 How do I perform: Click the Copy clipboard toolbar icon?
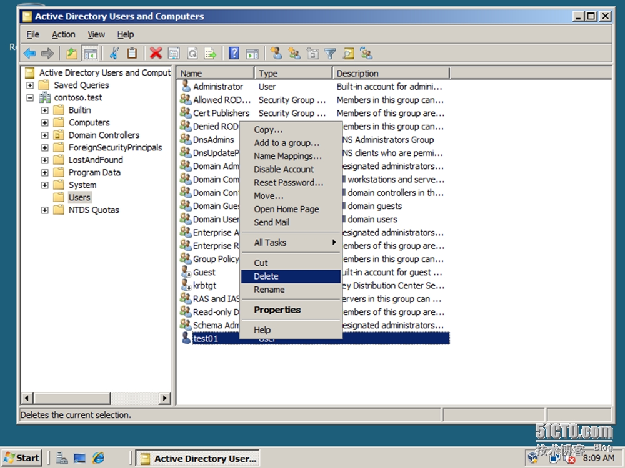[x=131, y=53]
